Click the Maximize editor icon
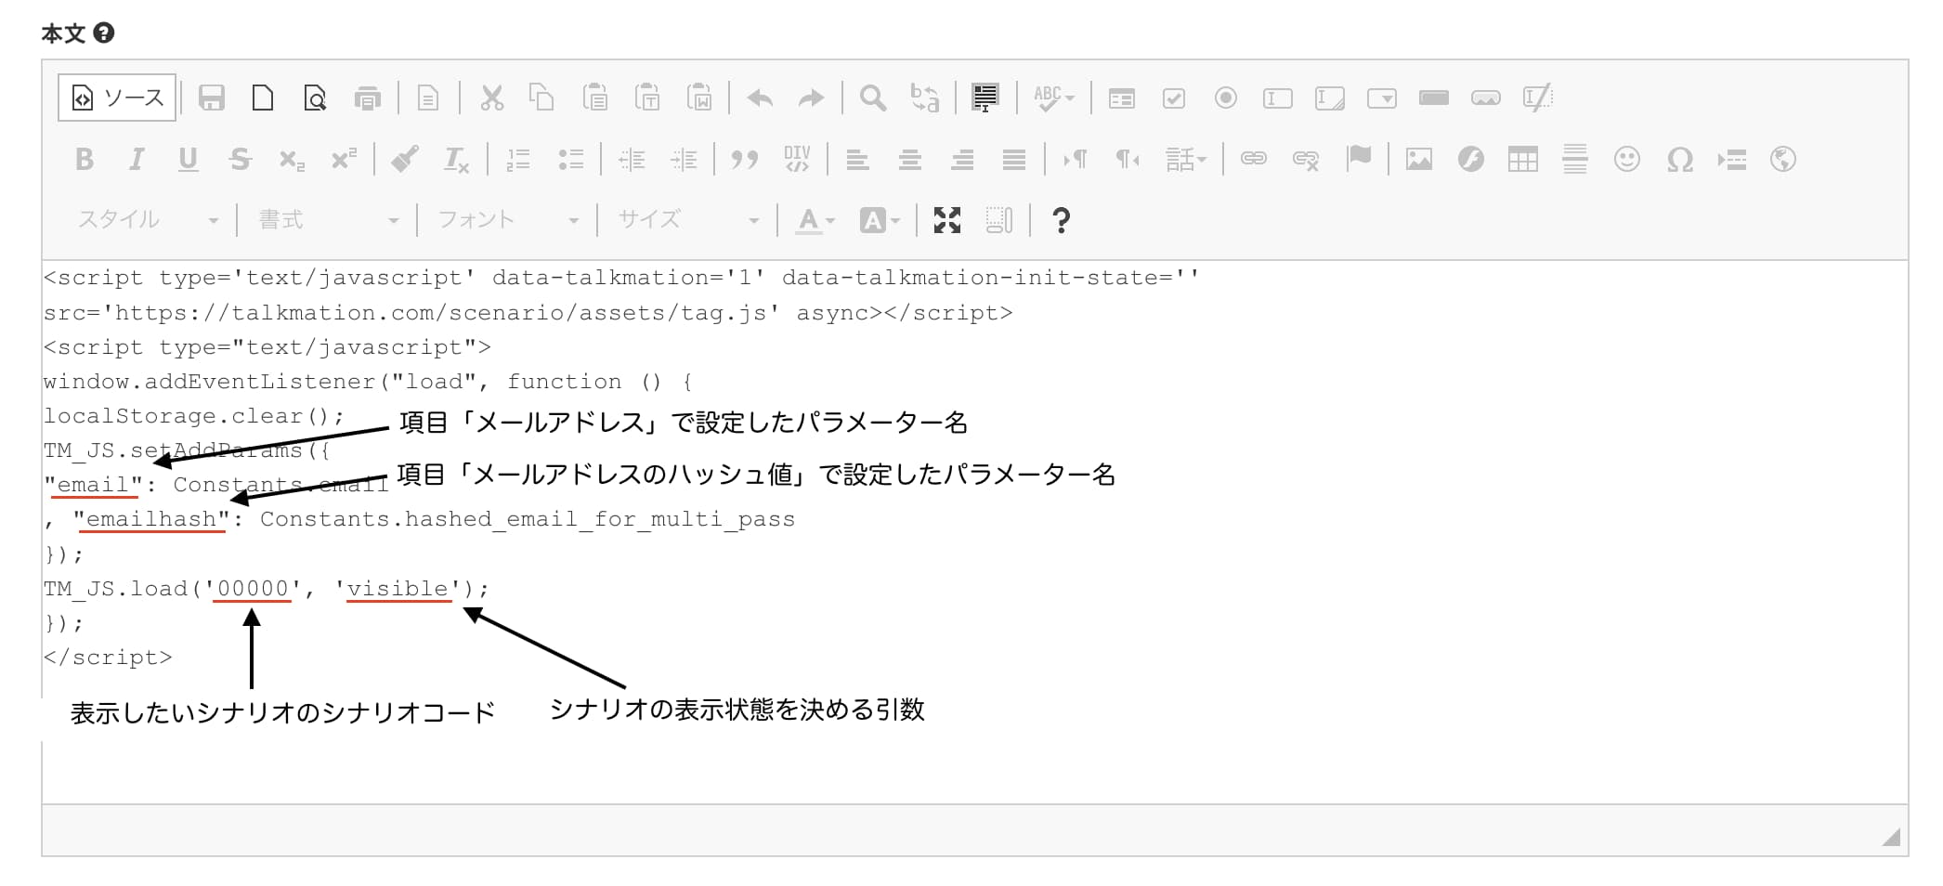The image size is (1943, 886). (946, 220)
